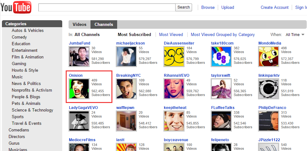
Task: Open Onision channel thumbnail
Action: point(79,89)
